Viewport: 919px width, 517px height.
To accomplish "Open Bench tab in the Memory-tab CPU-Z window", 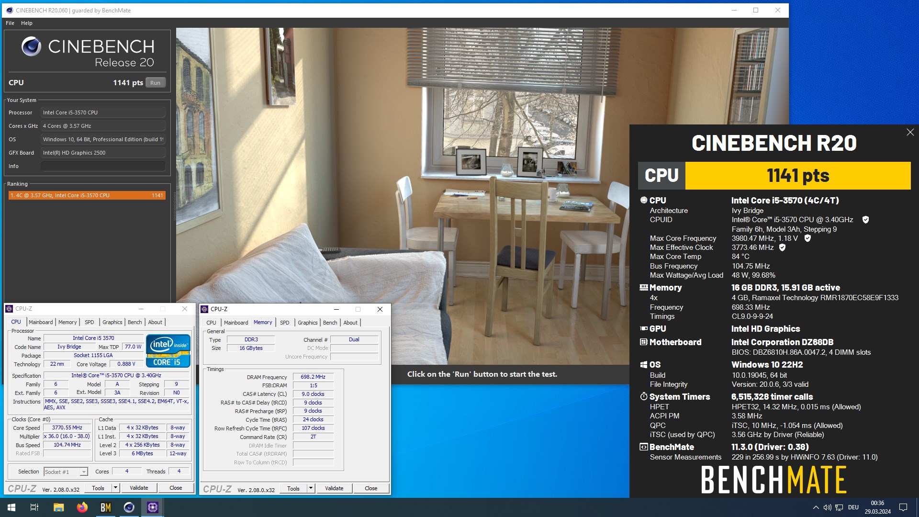I will click(330, 323).
